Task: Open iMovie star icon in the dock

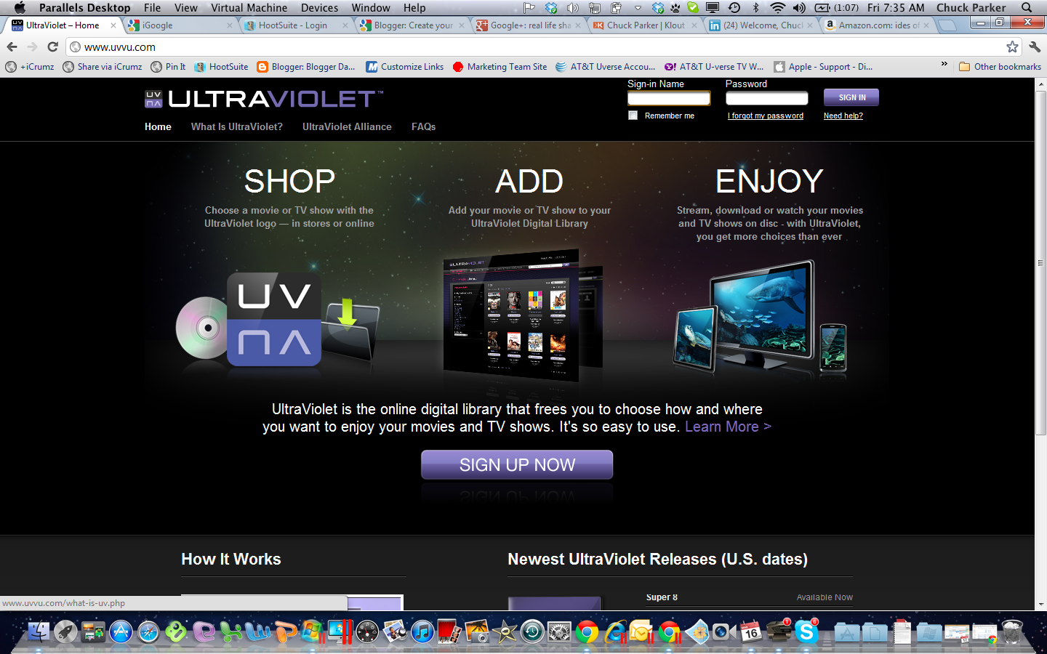Action: 505,632
